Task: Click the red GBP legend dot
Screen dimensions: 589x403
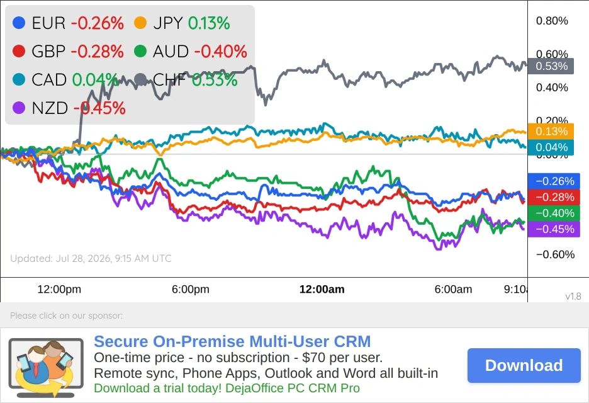Action: click(19, 51)
